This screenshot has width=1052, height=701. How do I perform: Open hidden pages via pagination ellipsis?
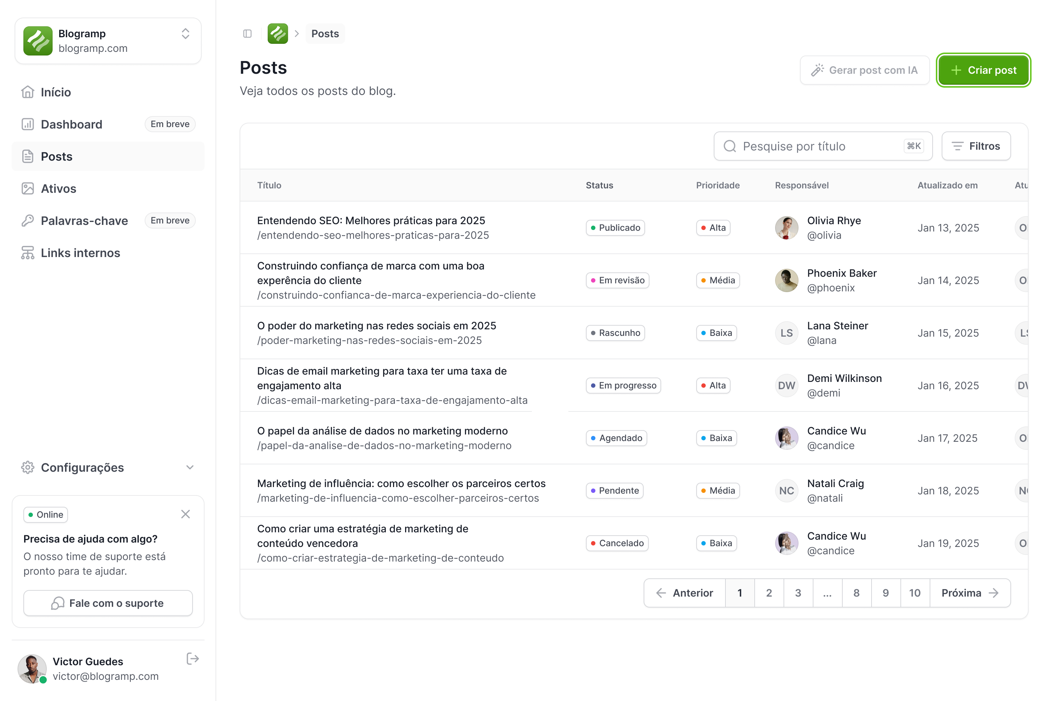827,593
